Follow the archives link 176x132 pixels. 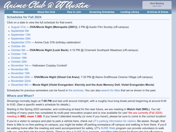(x=76, y=90)
